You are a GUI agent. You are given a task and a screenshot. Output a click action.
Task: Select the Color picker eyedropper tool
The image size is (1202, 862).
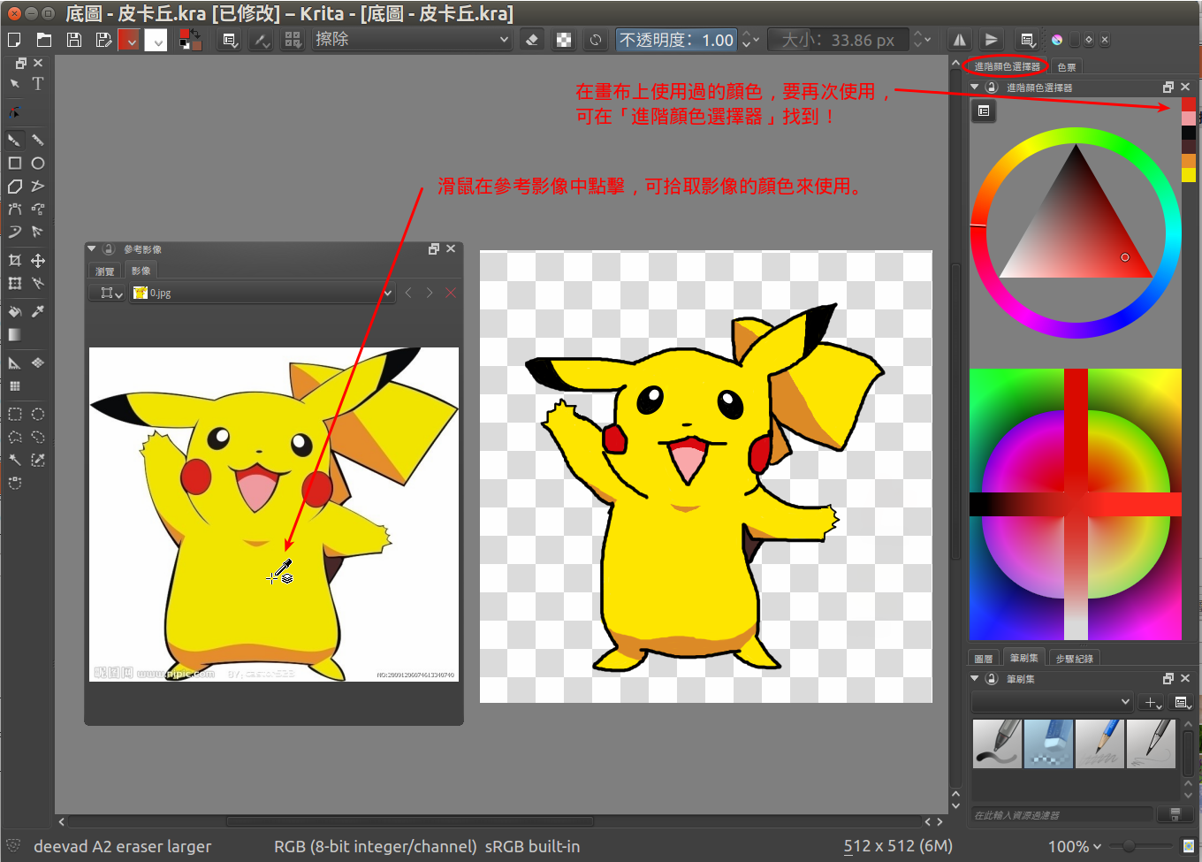point(38,311)
